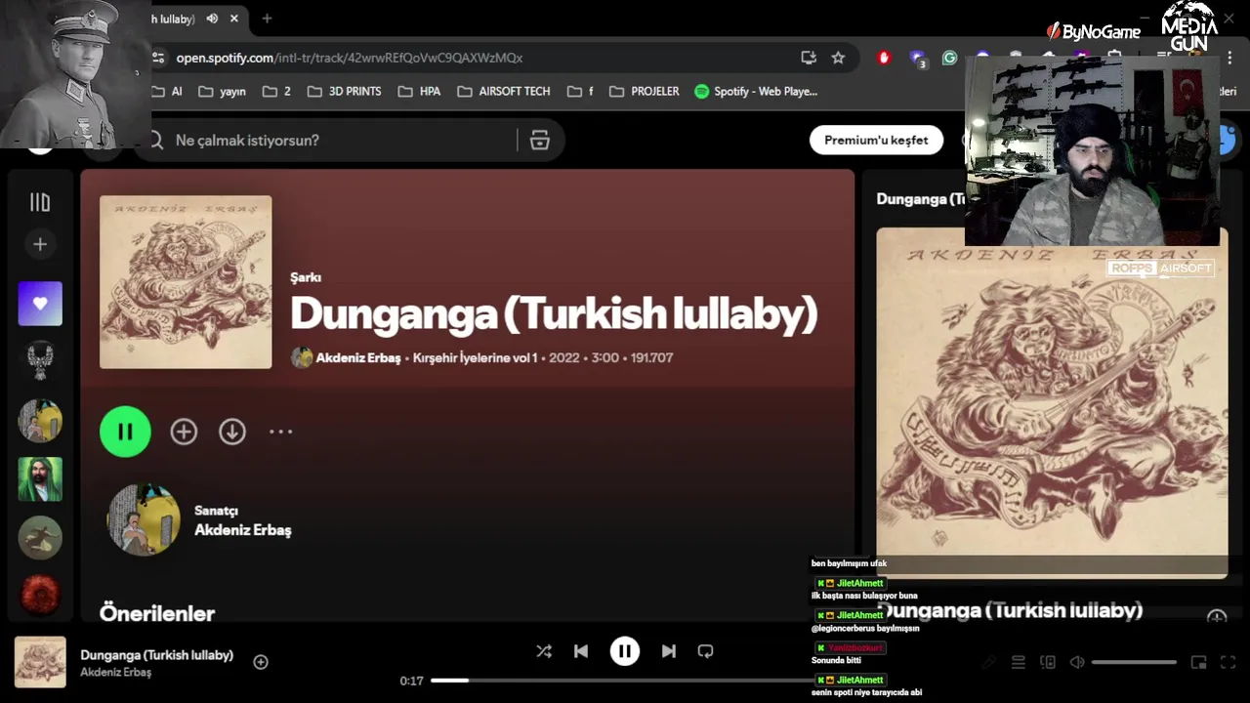Skip to the next track
The width and height of the screenshot is (1250, 703).
coord(669,651)
